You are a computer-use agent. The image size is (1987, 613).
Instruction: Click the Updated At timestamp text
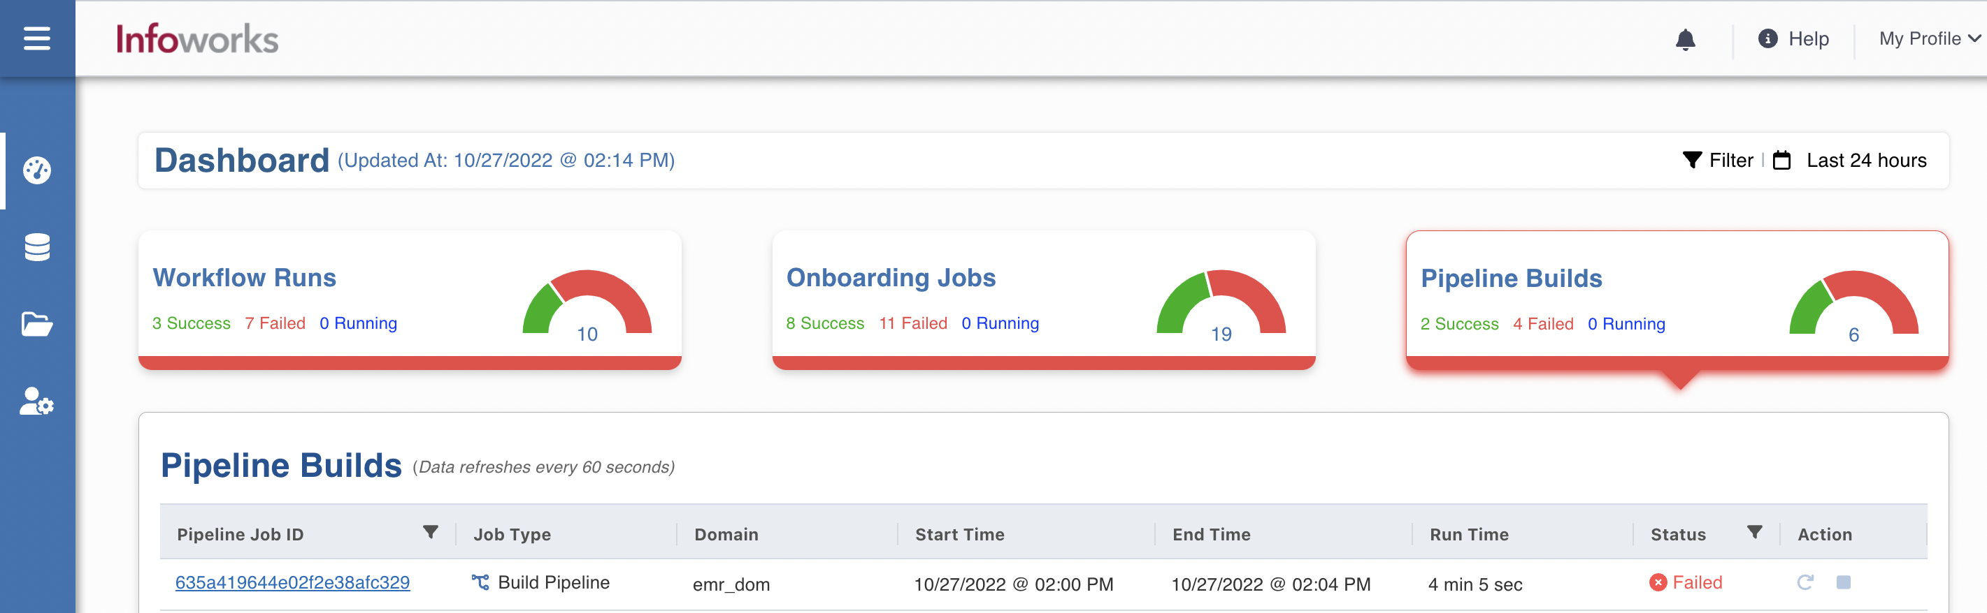click(506, 160)
